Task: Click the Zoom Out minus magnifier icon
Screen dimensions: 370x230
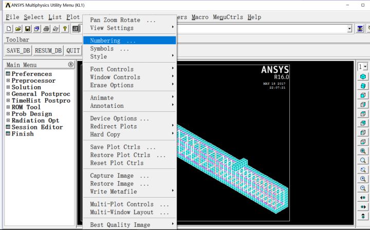Action: [363, 188]
